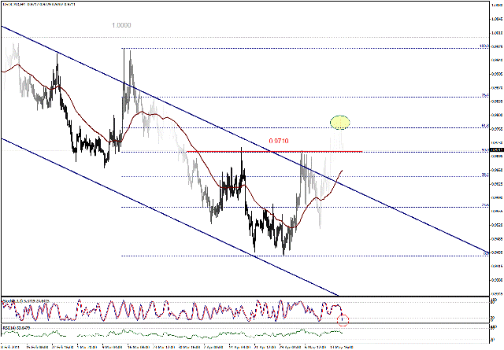The height and width of the screenshot is (350, 504).
Task: Click the date time axis below the chart
Action: point(236,345)
